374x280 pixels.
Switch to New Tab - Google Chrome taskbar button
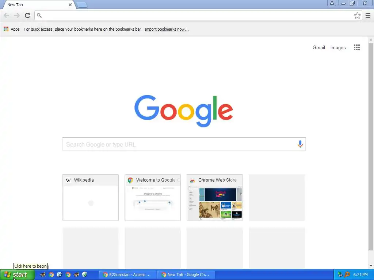click(x=186, y=275)
